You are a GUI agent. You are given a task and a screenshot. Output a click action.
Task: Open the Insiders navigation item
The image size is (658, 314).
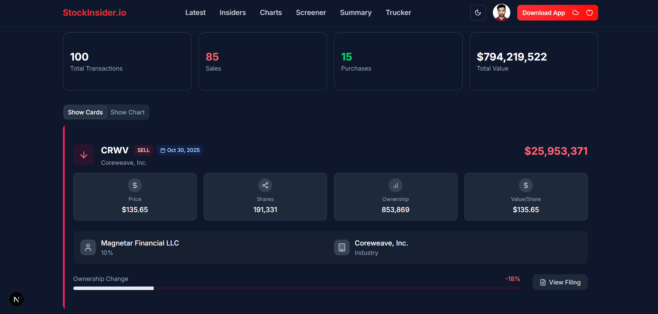tap(233, 13)
